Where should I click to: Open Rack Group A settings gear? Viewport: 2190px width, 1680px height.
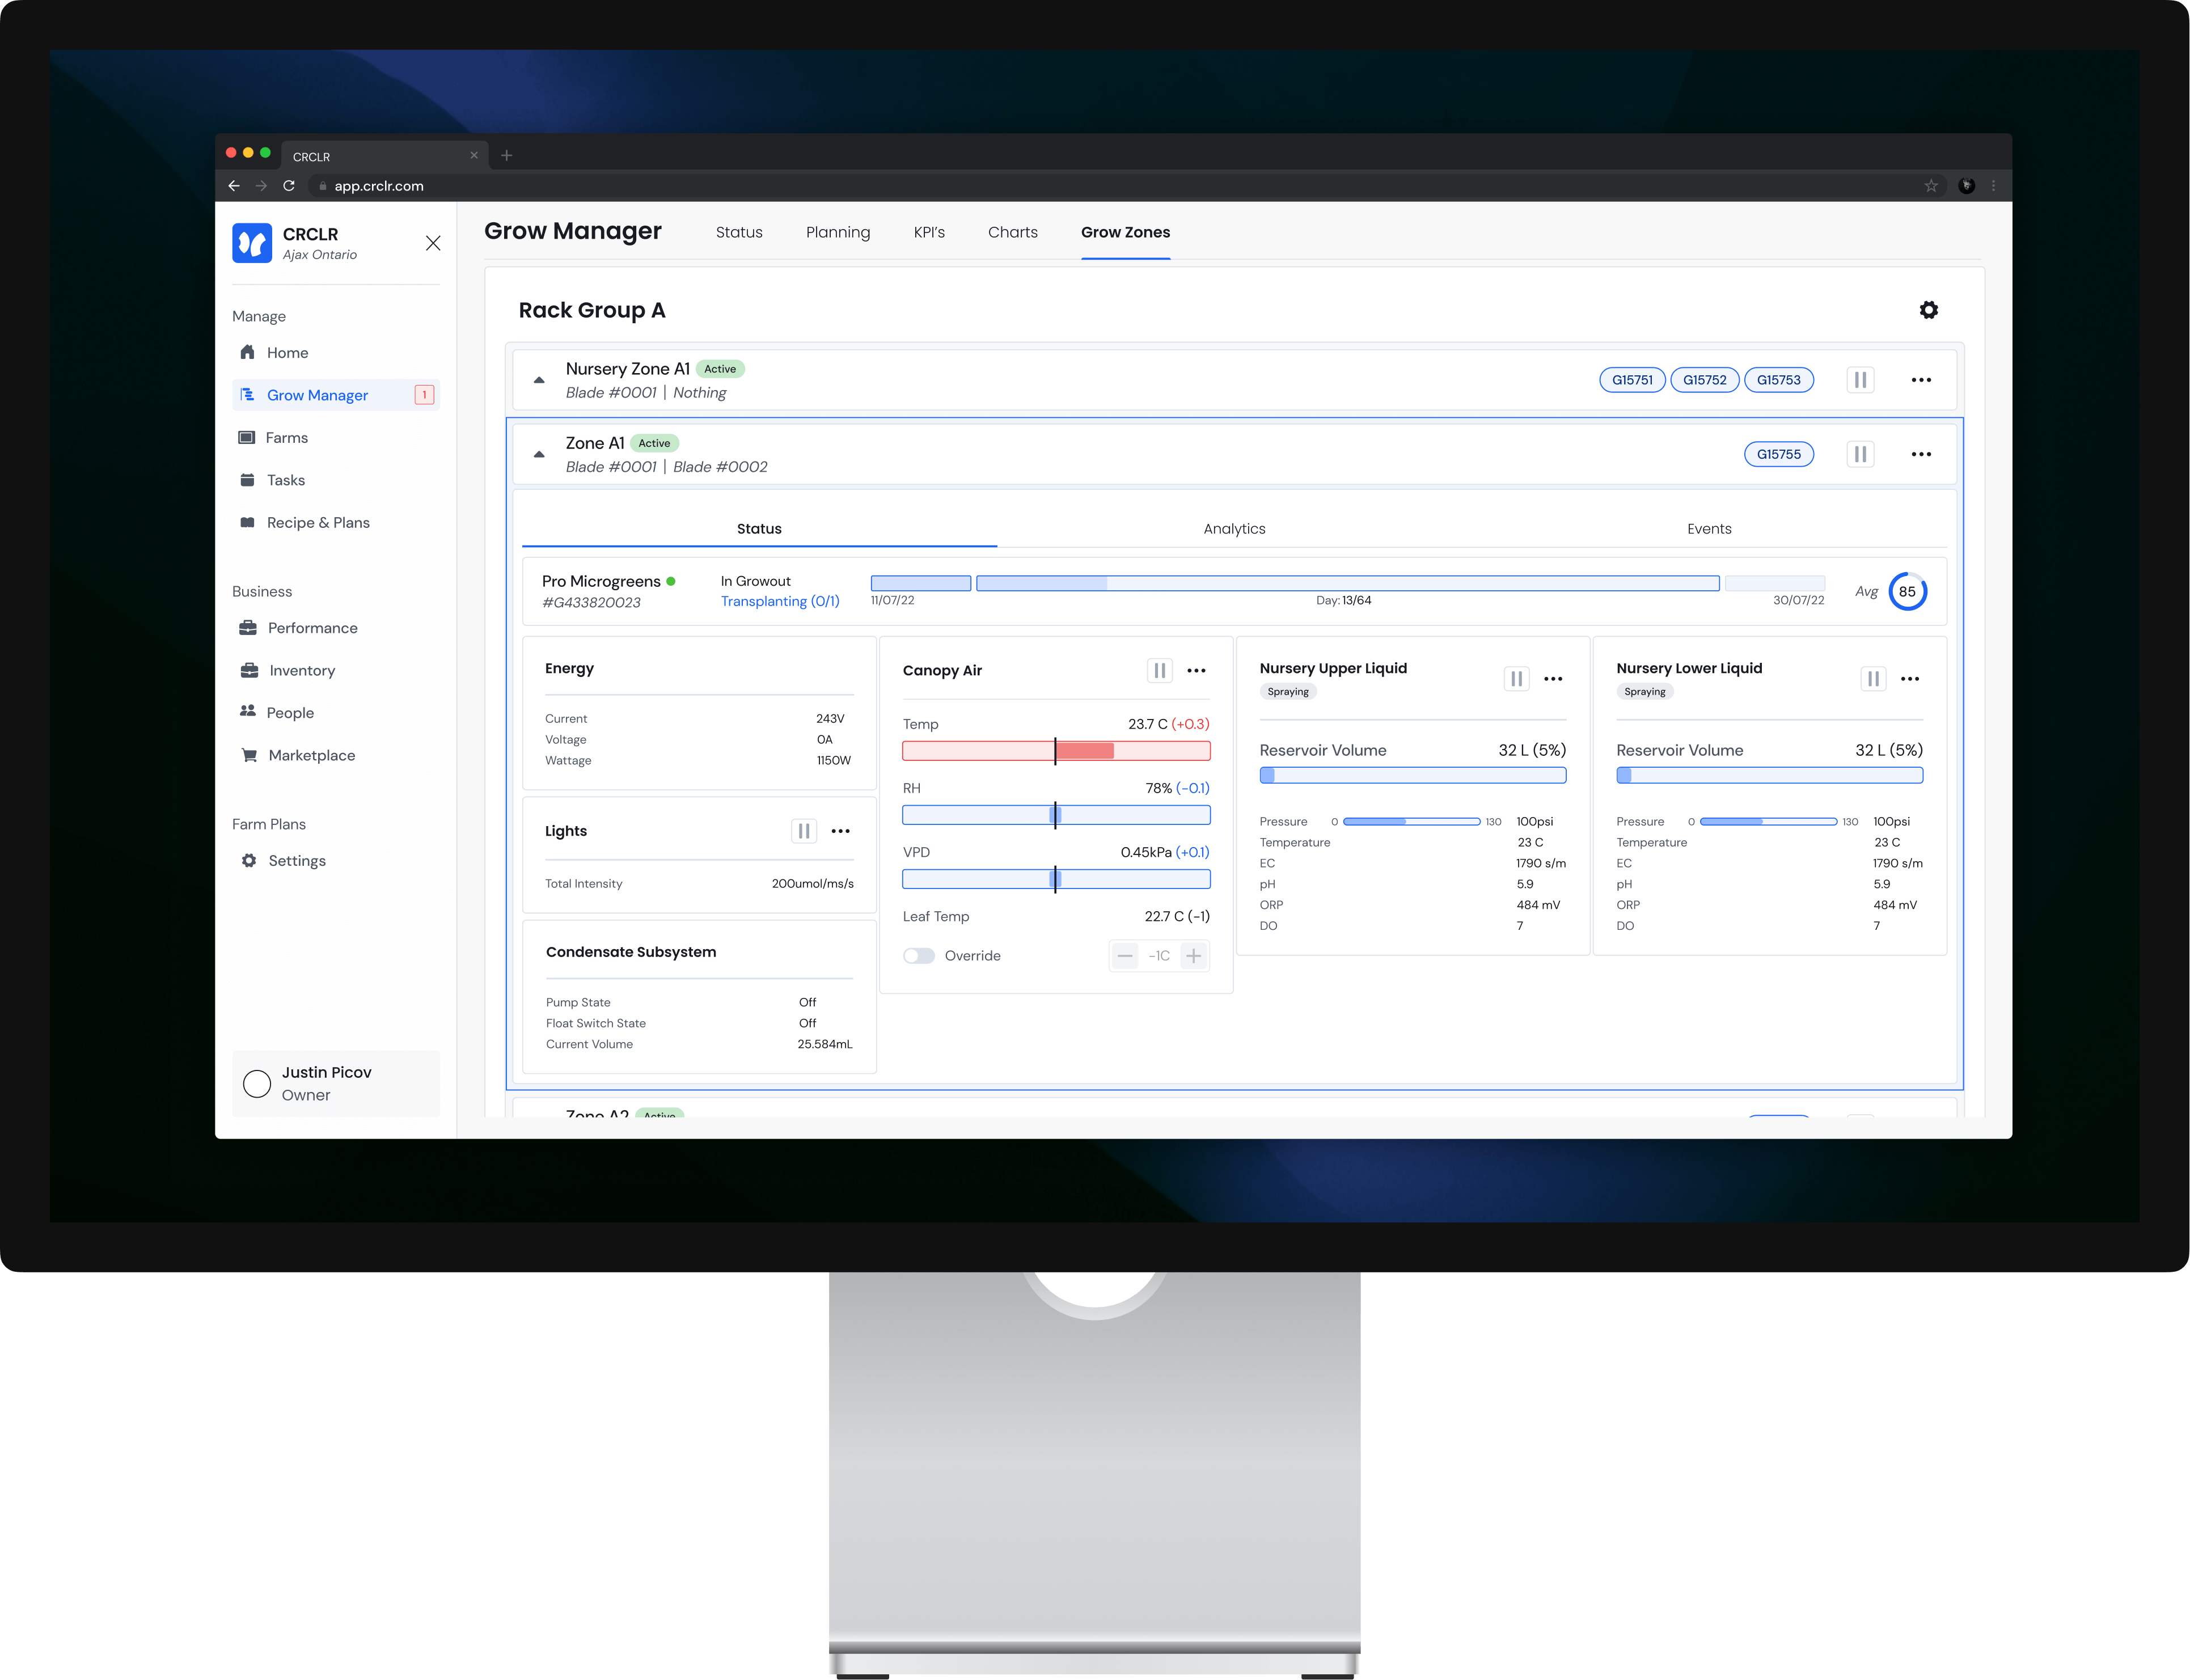(1928, 310)
